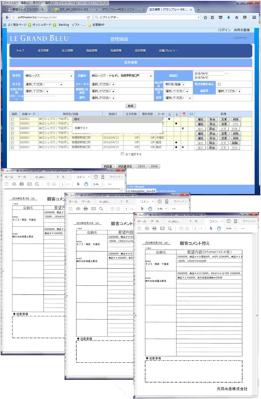The width and height of the screenshot is (261, 399).
Task: Open a new browser tab with the plus button
Action: pyautogui.click(x=199, y=10)
